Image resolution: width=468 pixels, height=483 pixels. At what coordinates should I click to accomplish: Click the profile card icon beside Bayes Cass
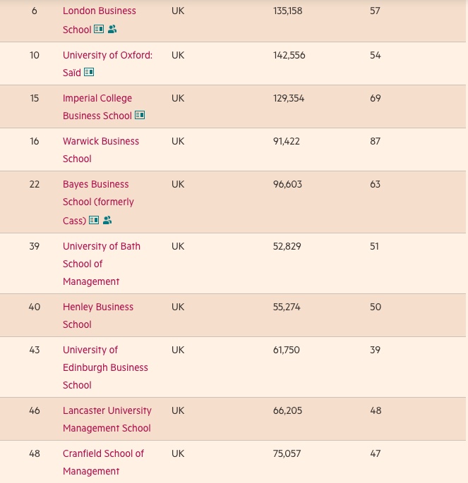click(x=94, y=220)
